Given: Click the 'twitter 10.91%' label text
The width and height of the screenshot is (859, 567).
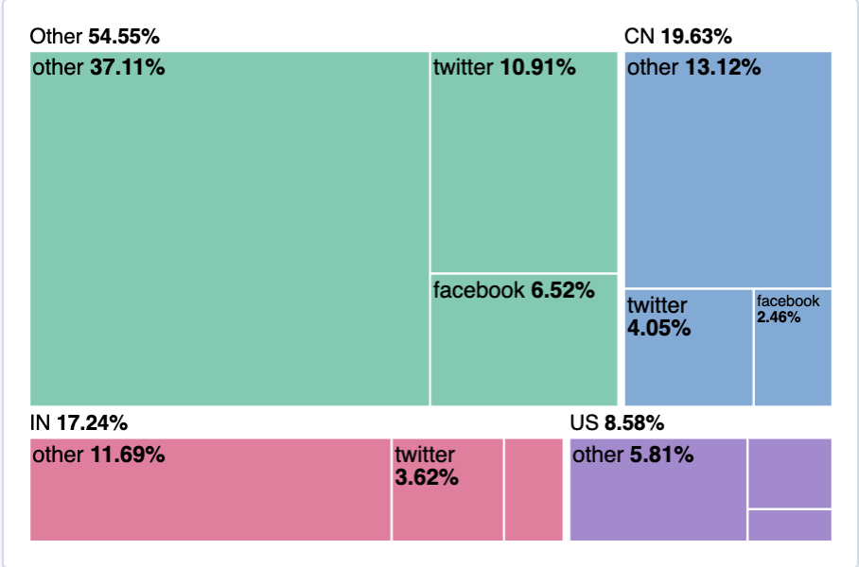Looking at the screenshot, I should click(x=504, y=67).
